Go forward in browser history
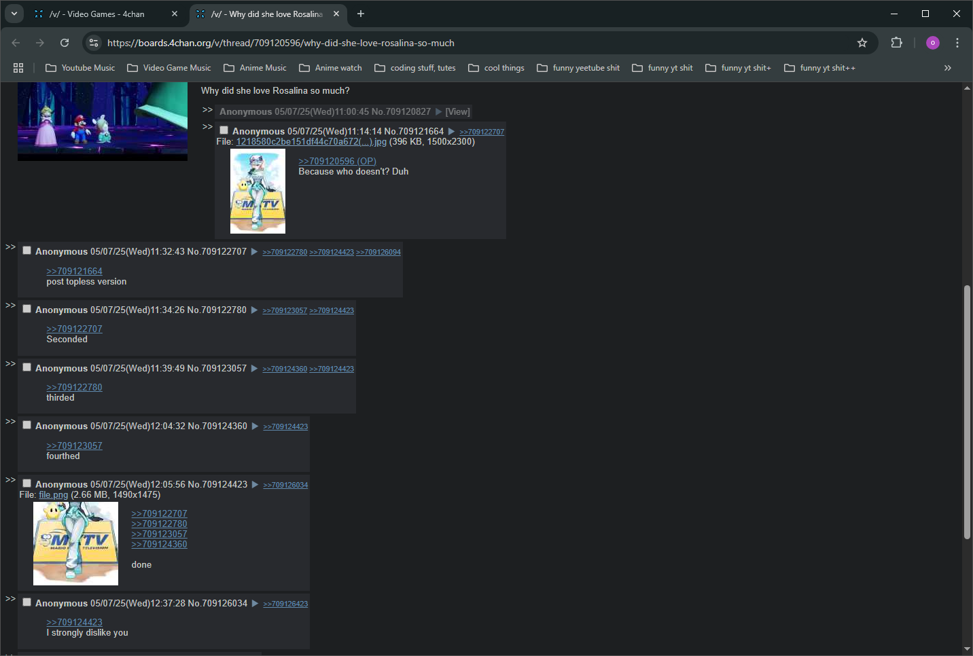This screenshot has width=973, height=656. coord(40,43)
